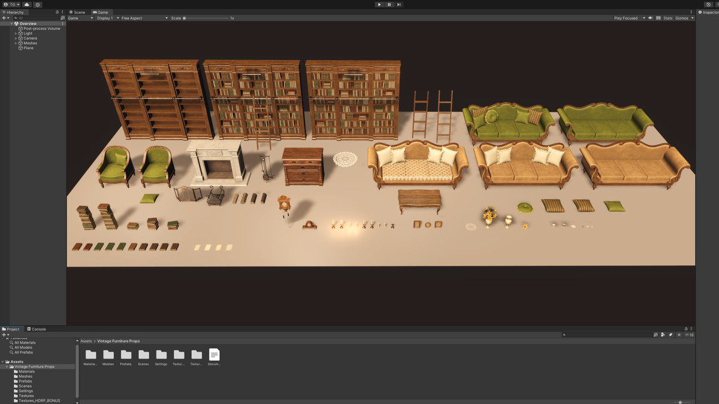Viewport: 719px width, 404px height.
Task: Open the Overview scene kebab menu
Action: click(x=62, y=23)
